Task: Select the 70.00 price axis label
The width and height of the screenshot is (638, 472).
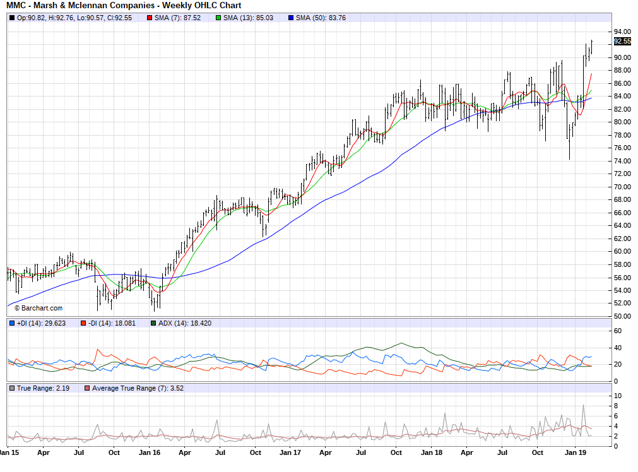Action: pyautogui.click(x=622, y=187)
